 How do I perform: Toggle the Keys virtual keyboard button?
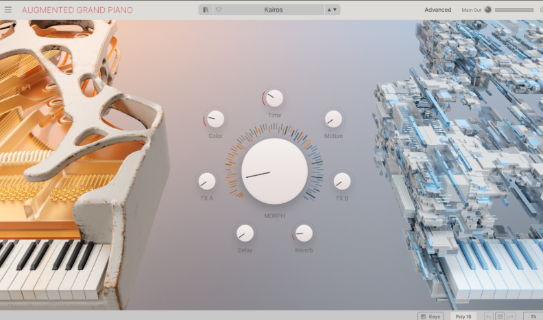(x=431, y=316)
